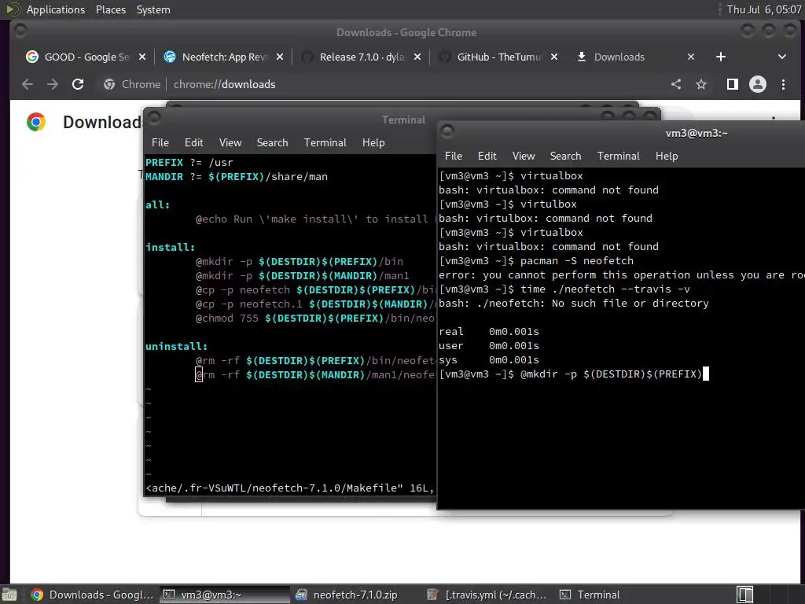Close the Downloads tab
Image resolution: width=805 pixels, height=604 pixels.
(x=691, y=57)
